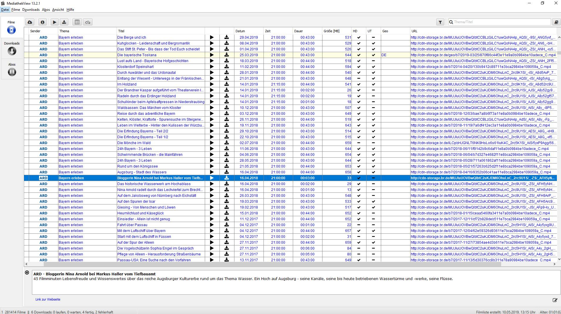Open the Abos menu
561x314 pixels.
click(46, 10)
